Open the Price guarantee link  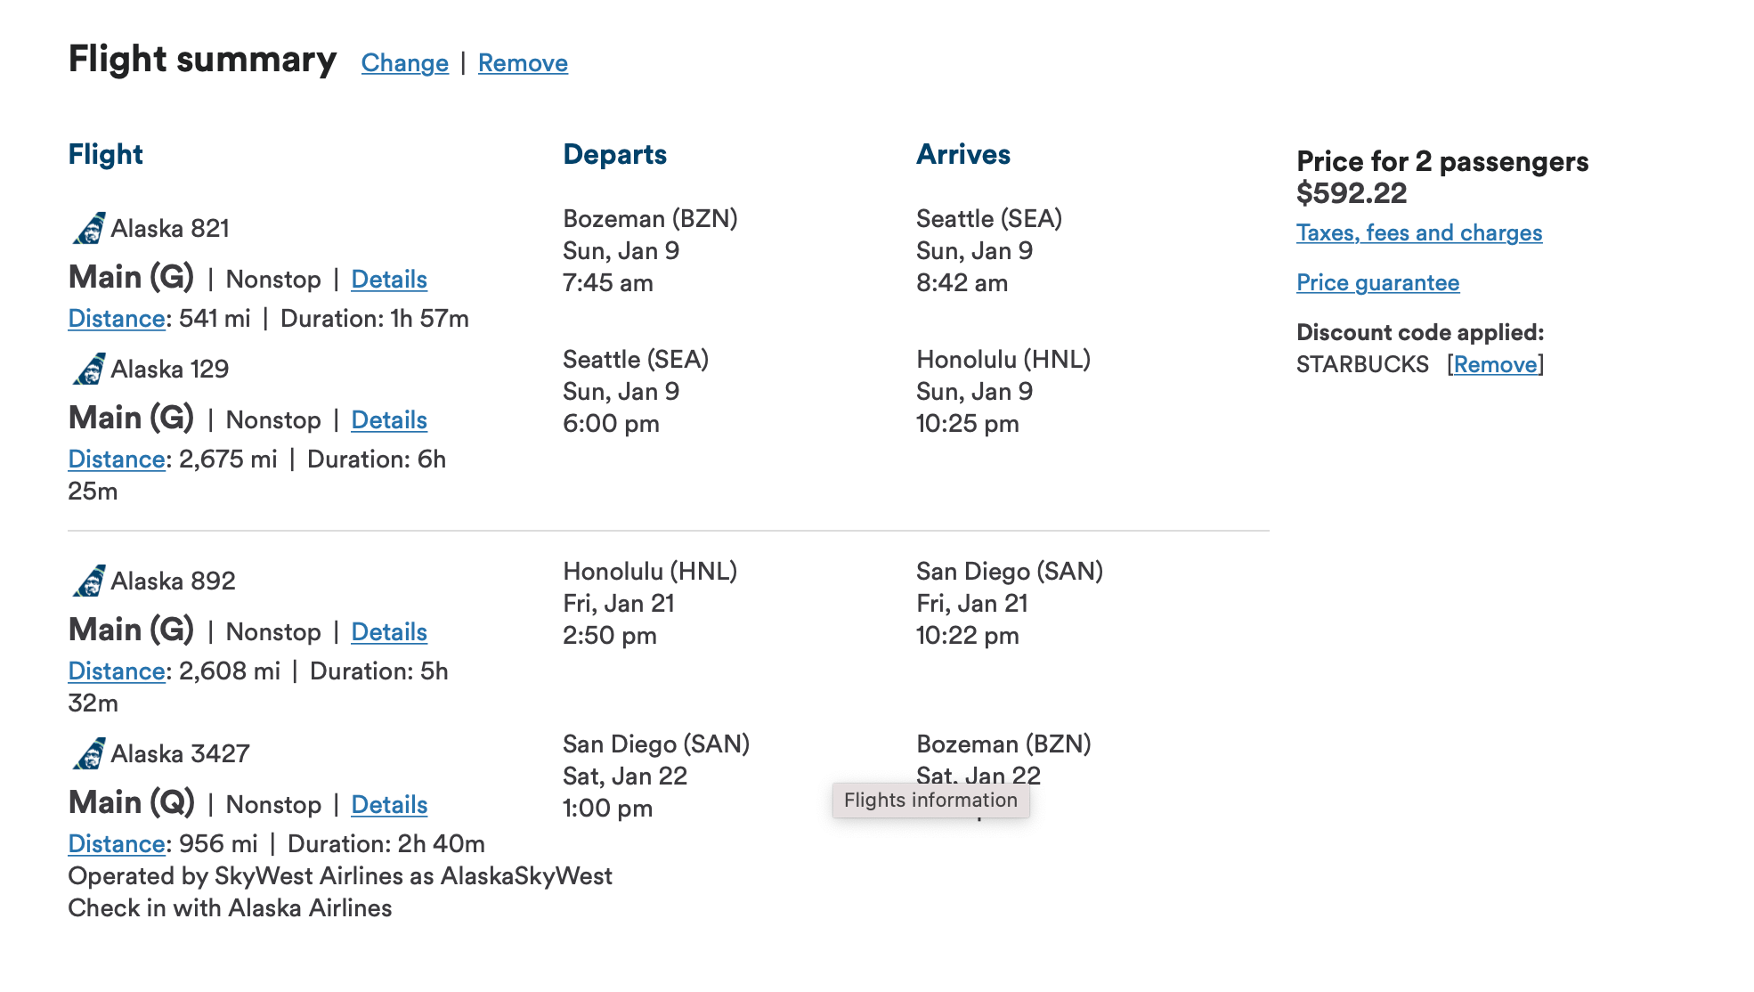(x=1377, y=283)
